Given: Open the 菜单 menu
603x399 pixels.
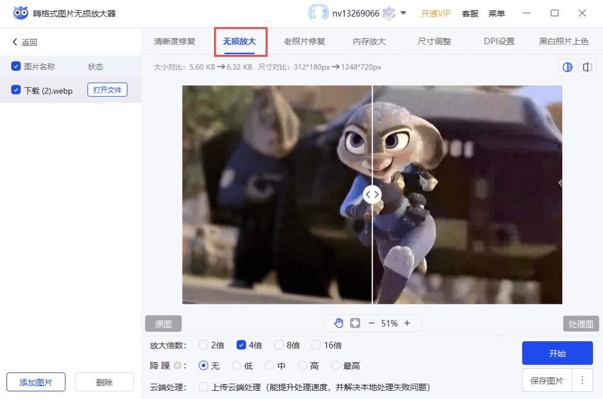Looking at the screenshot, I should [497, 13].
